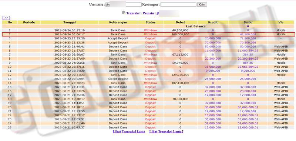
Task: Click kredit 70,000,000 in row 3
Action: 213,39
